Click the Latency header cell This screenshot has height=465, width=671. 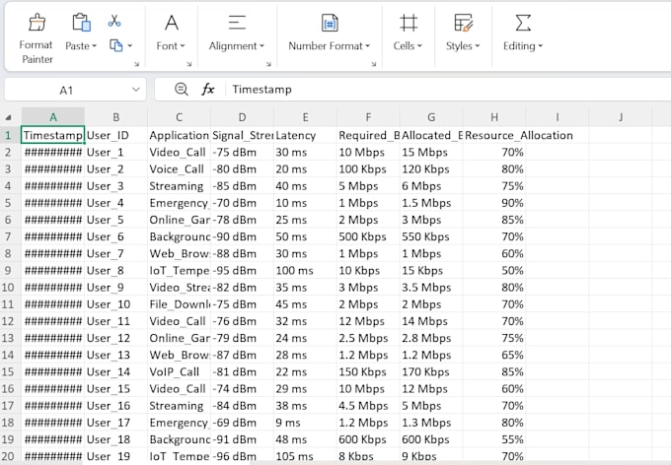[305, 135]
